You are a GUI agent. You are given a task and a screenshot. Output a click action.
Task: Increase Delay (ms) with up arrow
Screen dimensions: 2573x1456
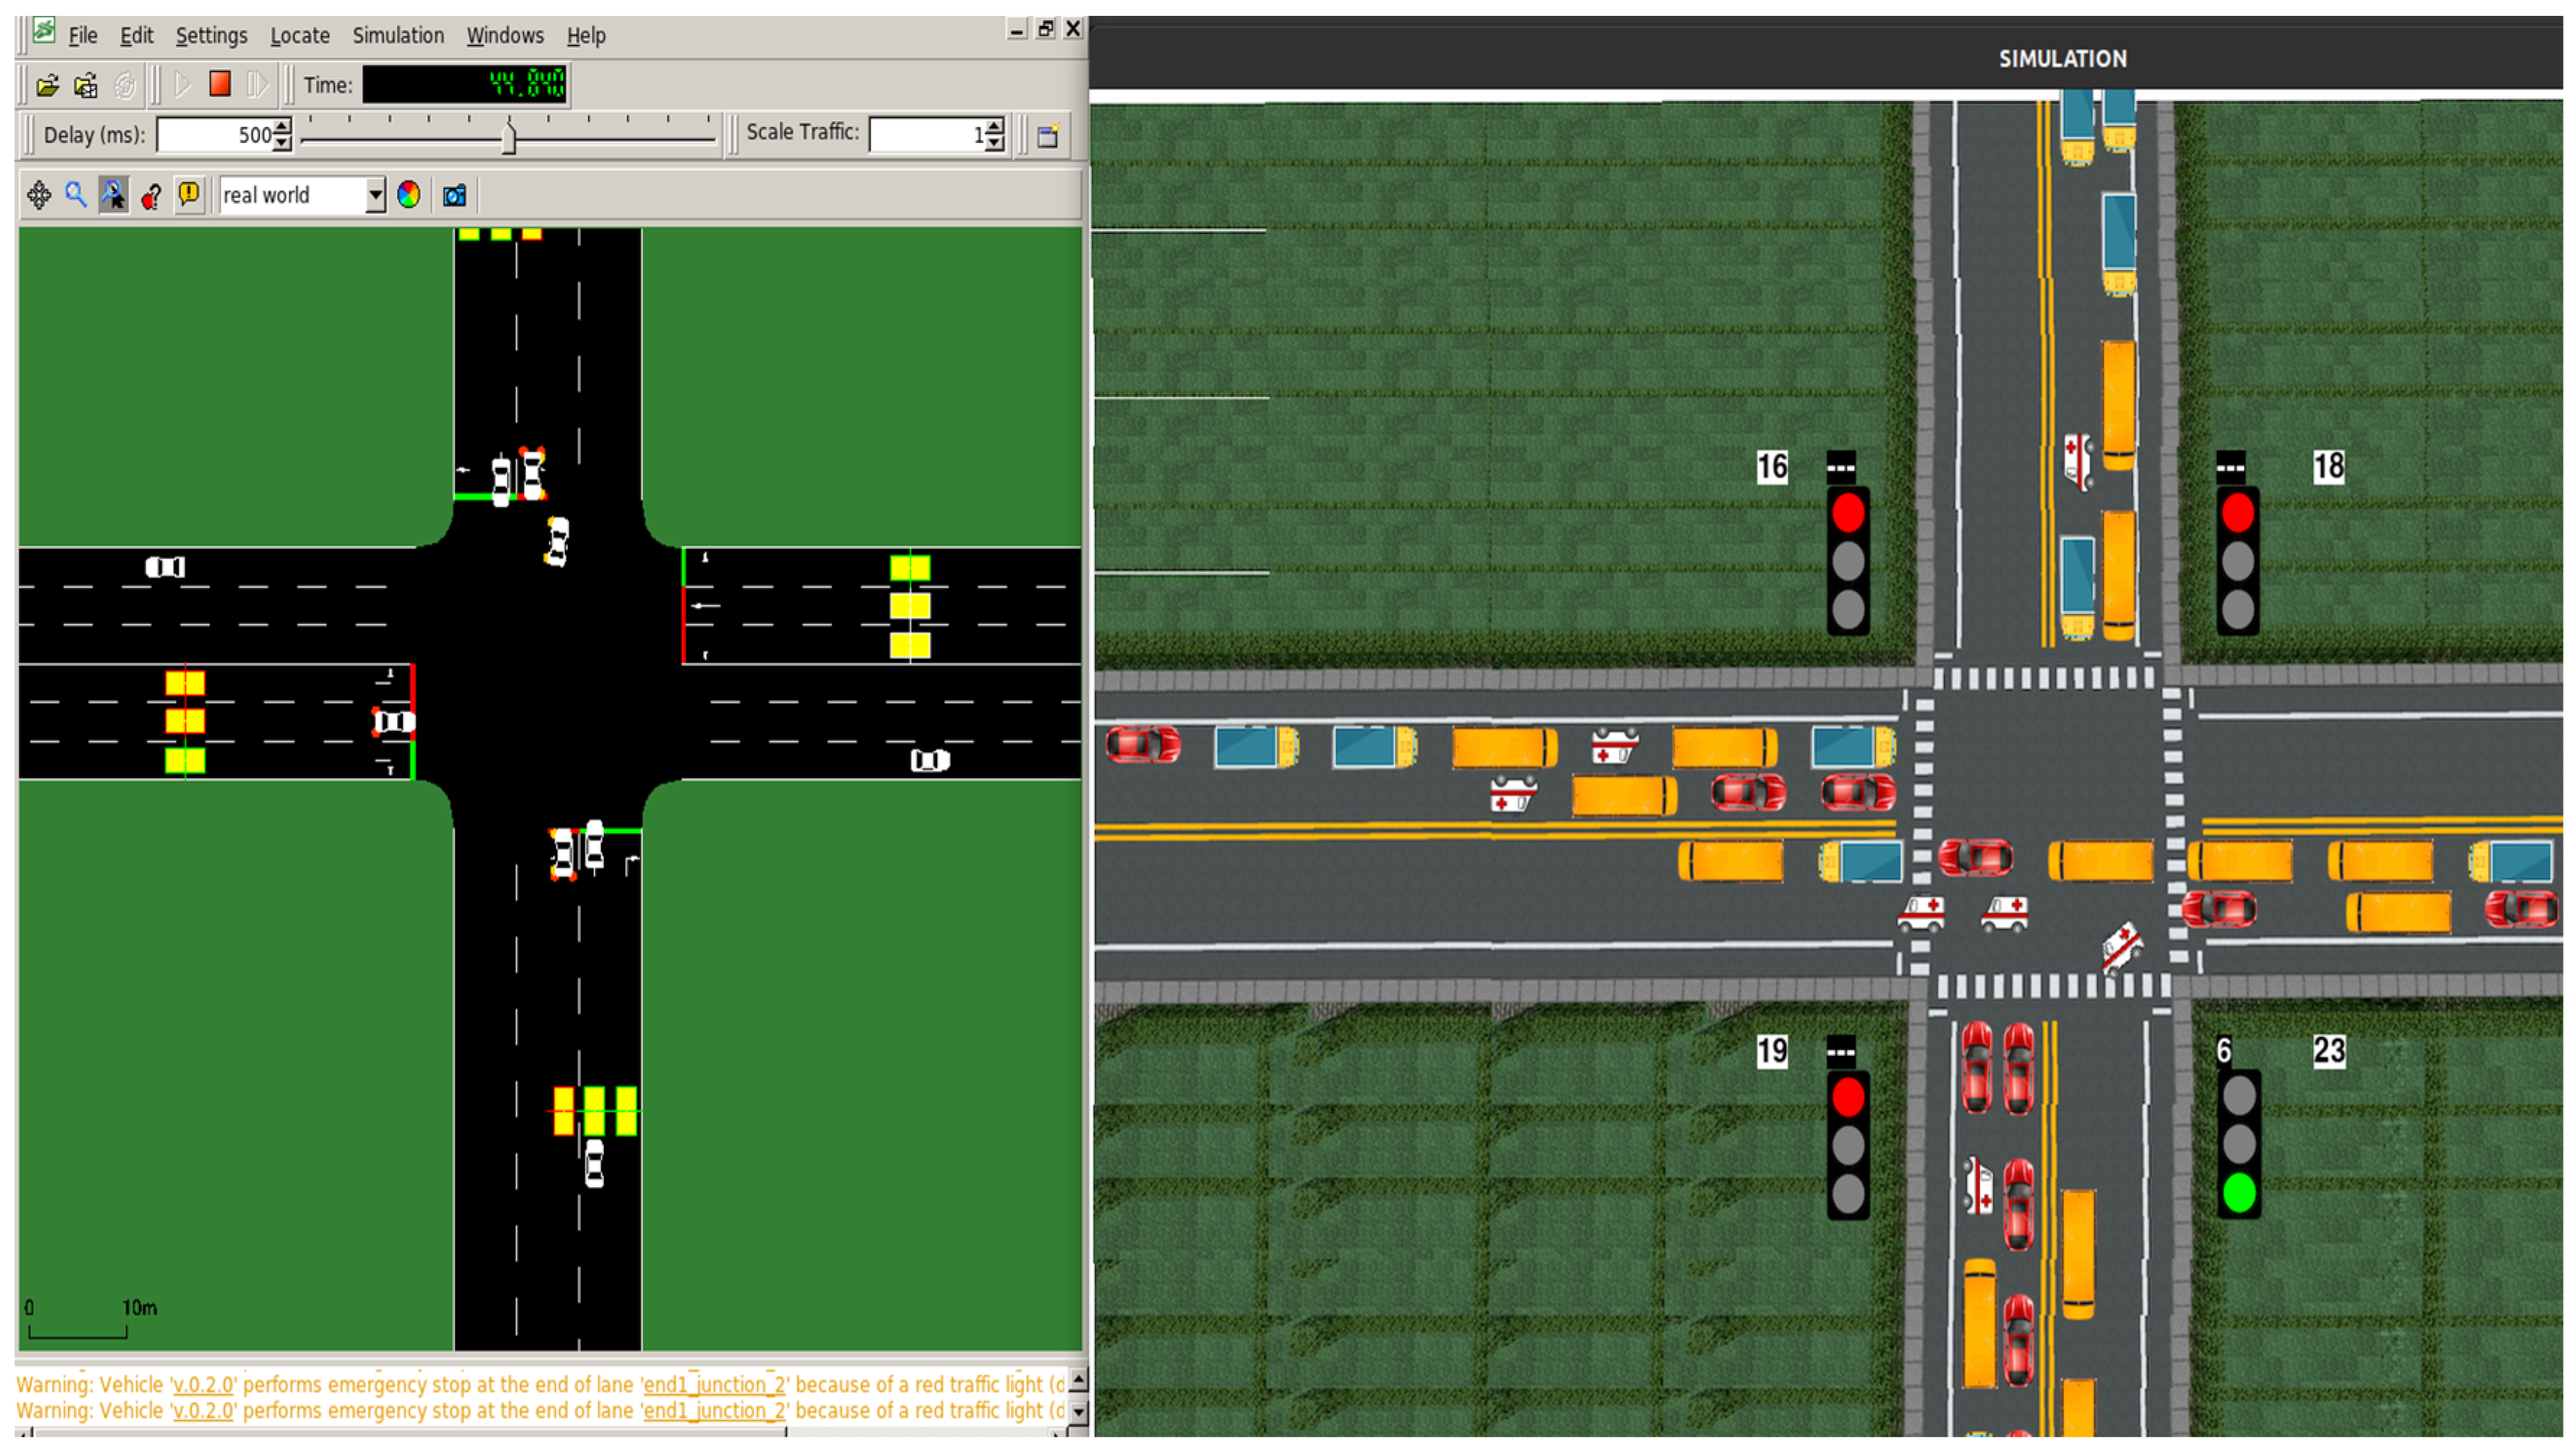[x=283, y=126]
